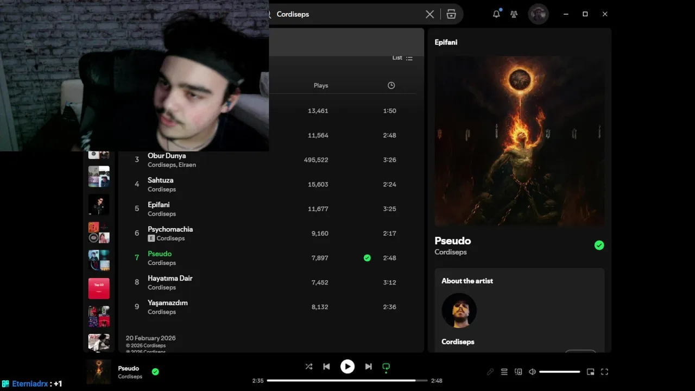
Task: Open the sidebar playlist with the dark portrait cover
Action: (99, 205)
